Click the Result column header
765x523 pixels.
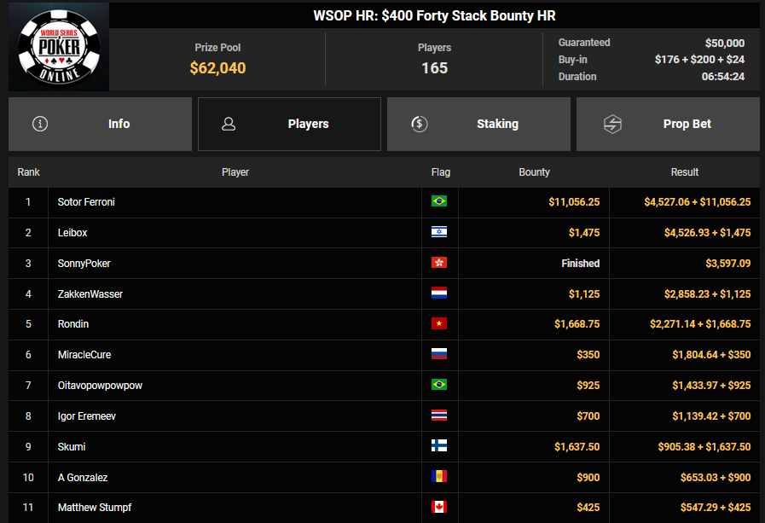684,172
